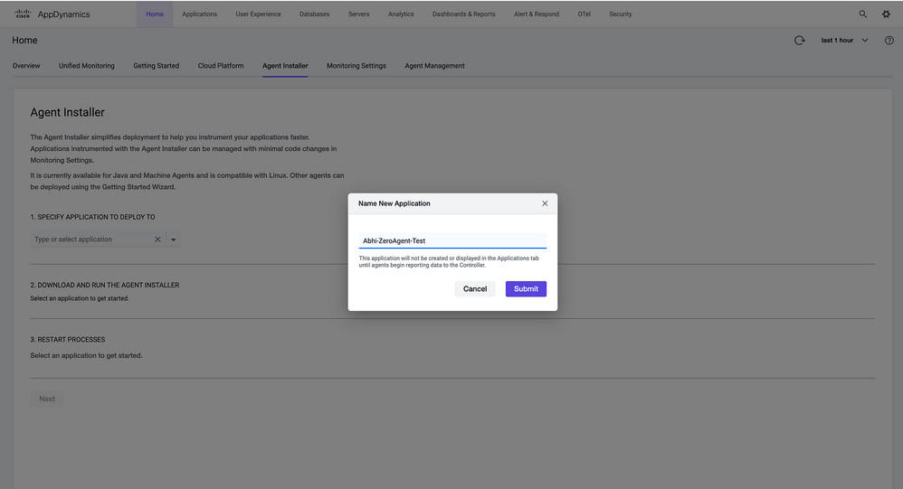Open the Alert & Respond menu
Viewport: 903px width, 489px height.
[537, 14]
